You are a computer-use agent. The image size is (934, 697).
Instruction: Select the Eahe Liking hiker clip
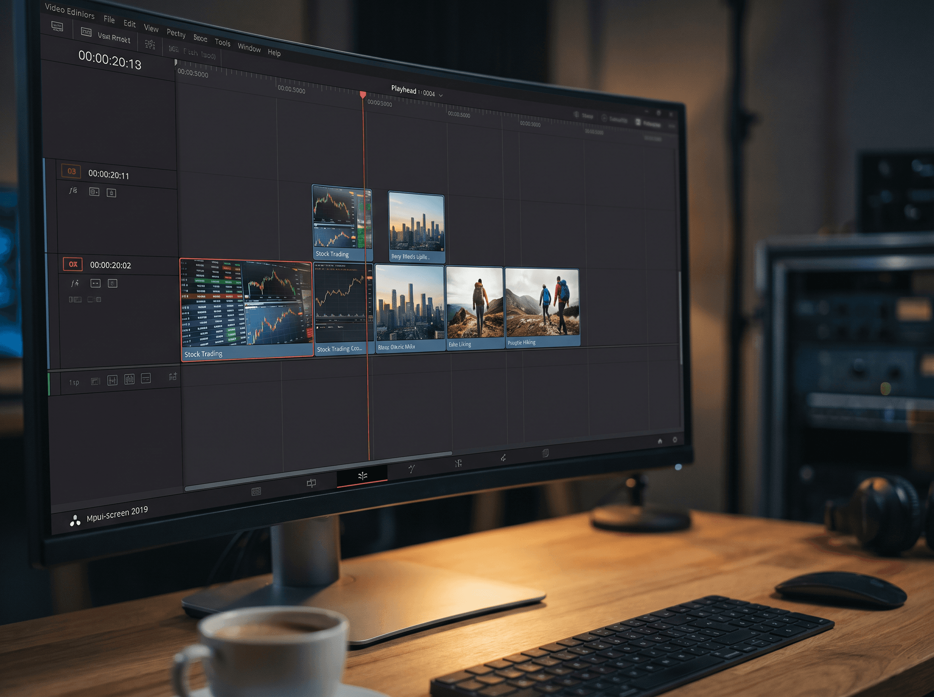tap(475, 308)
